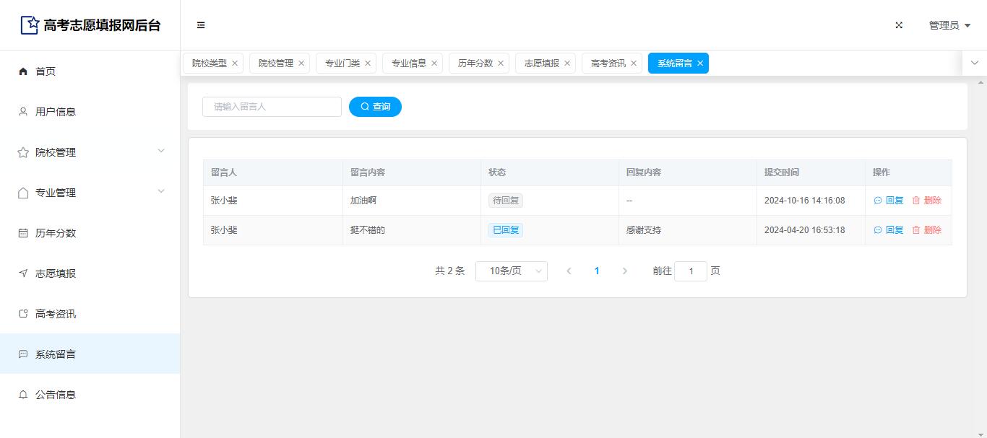Reply to the 挺不错的 message
The width and height of the screenshot is (987, 438).
point(889,230)
